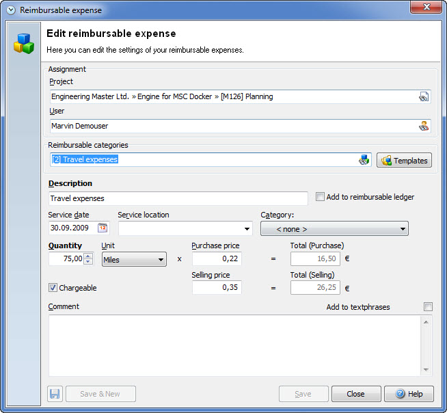
Task: Click the colored cubes dialog icon
Action: [x=24, y=44]
